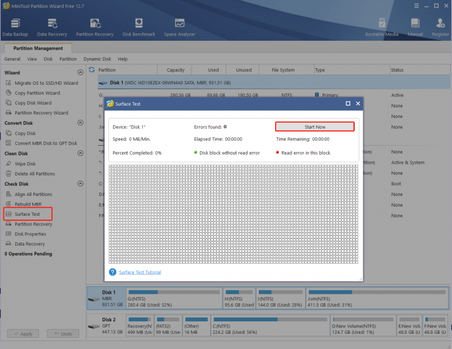The width and height of the screenshot is (452, 349).
Task: Open the Manual icon
Action: [415, 27]
